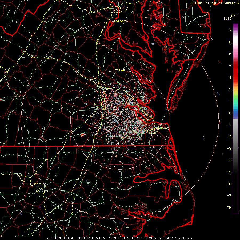This screenshot has height=240, width=240.
Task: Click the -2 dB tick on the color scale
Action: [229, 137]
